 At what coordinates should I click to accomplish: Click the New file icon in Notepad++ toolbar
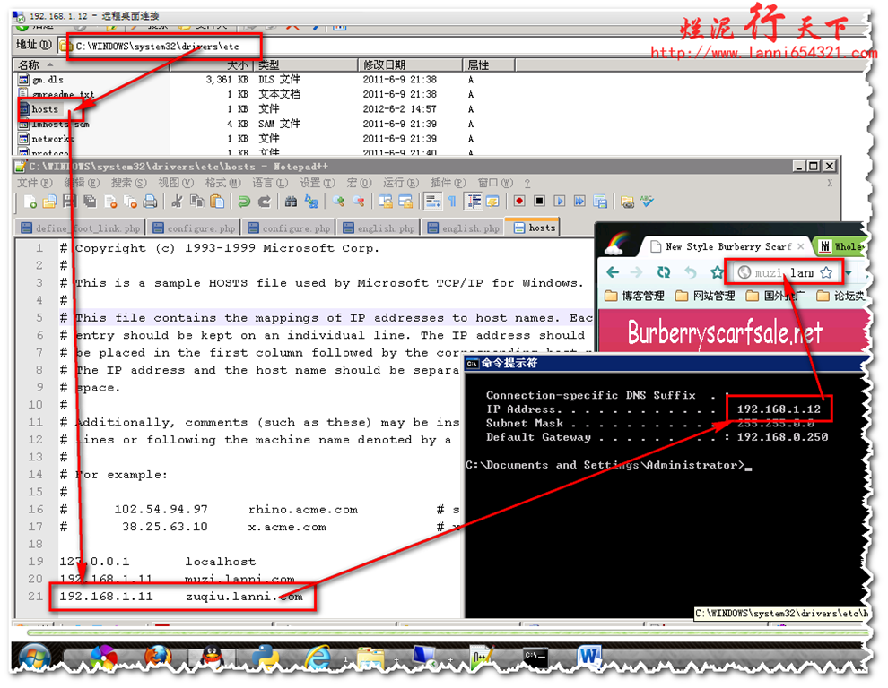(x=30, y=202)
